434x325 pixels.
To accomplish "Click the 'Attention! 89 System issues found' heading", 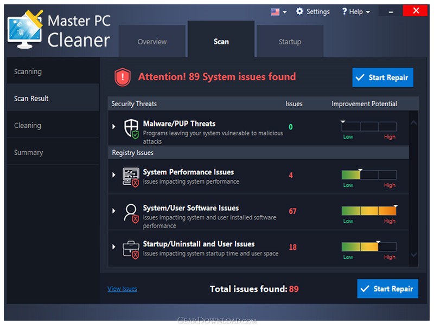I will pos(217,77).
